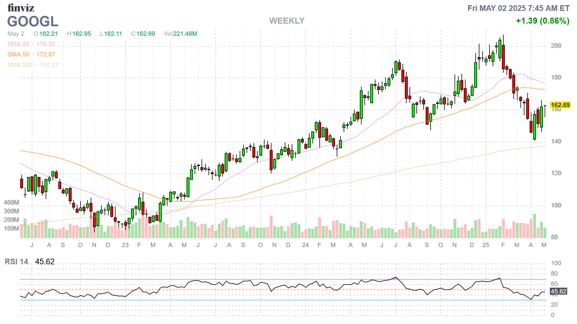Click the +1.39 (0.86%) change text
Image resolution: width=577 pixels, height=324 pixels.
[542, 21]
